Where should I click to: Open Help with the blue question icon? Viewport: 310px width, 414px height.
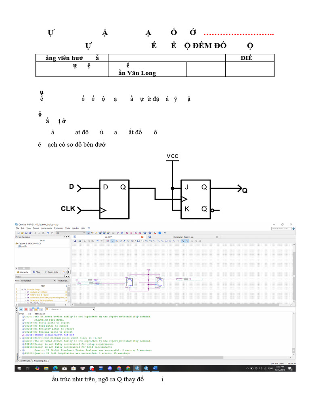click(160, 233)
